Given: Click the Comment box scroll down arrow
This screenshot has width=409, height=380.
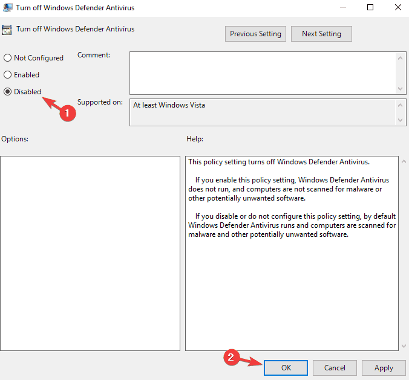Looking at the screenshot, I should pos(401,89).
